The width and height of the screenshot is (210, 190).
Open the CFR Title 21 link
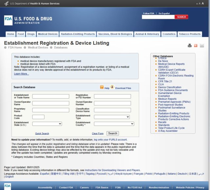click(x=165, y=81)
